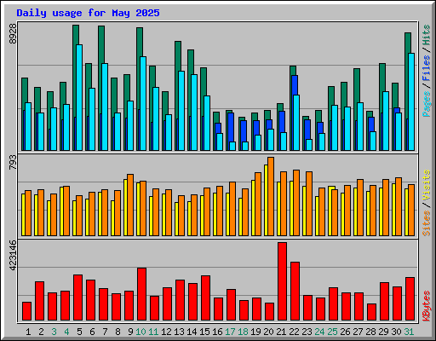Click the cyan Pages bar for day 31
Image resolution: width=436 pixels, height=341 pixels.
click(411, 101)
